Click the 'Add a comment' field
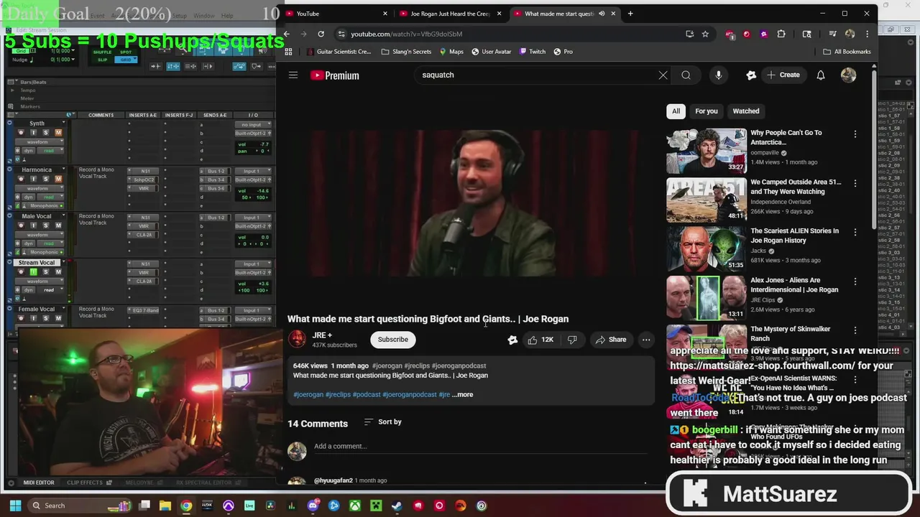The image size is (920, 517). [x=480, y=447]
